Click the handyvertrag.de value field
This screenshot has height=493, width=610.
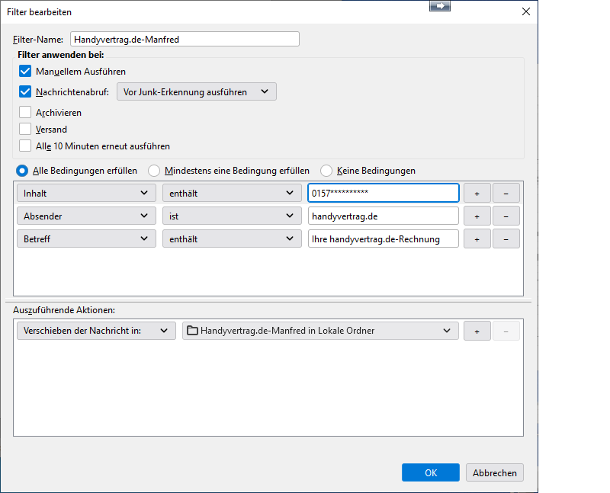coord(384,216)
